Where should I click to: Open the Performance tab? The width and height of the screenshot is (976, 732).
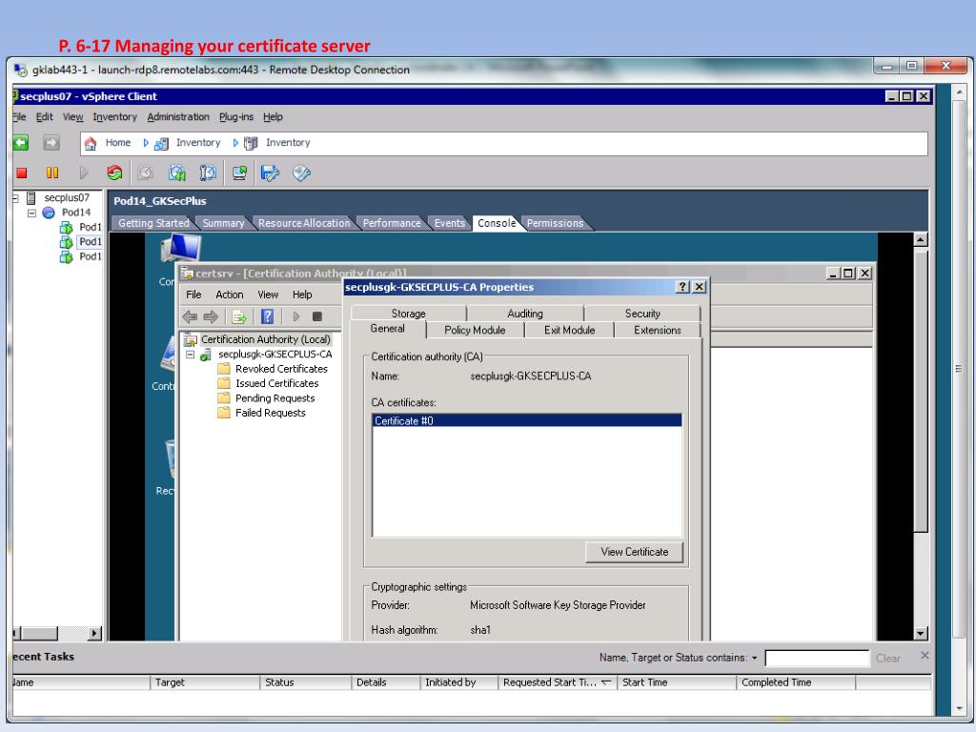click(x=392, y=223)
